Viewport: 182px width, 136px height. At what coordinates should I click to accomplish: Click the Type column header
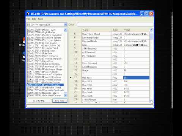tap(118, 30)
